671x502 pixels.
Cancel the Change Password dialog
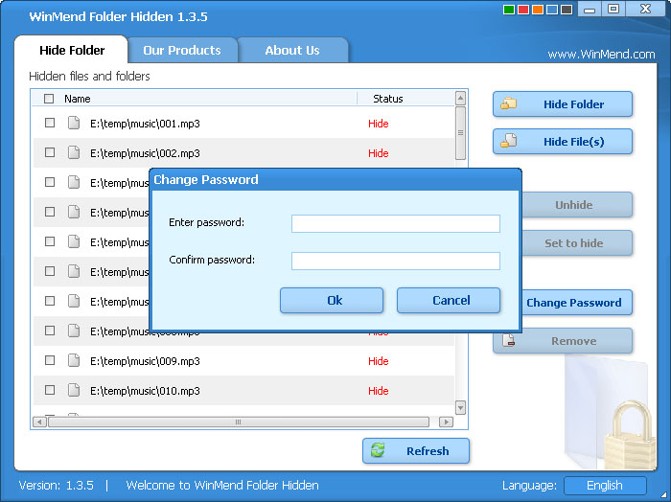pyautogui.click(x=449, y=300)
